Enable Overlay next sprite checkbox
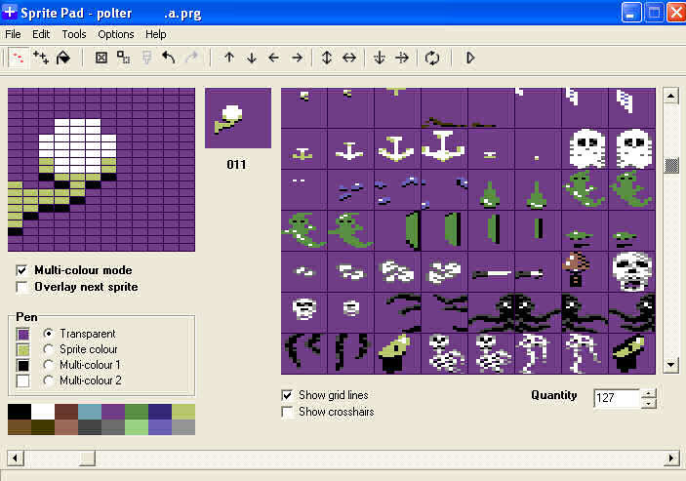686x481 pixels. click(22, 287)
